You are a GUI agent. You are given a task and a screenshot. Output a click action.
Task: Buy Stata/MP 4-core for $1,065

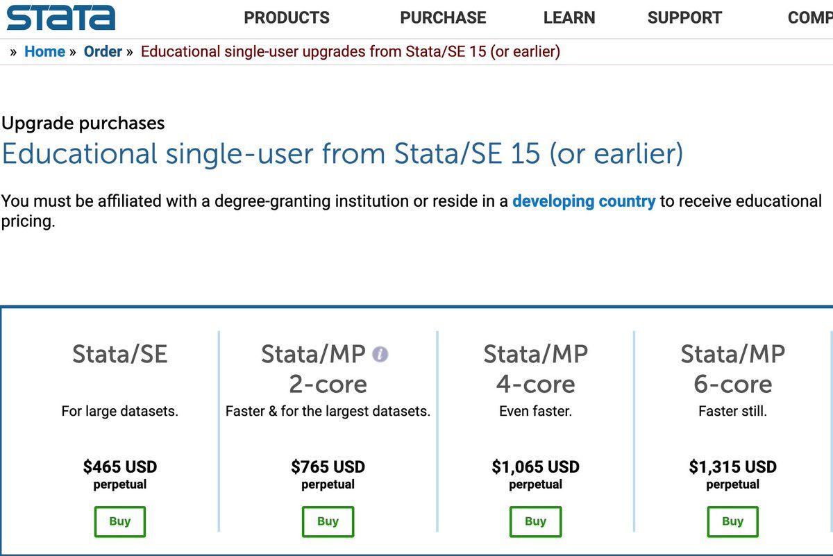(x=535, y=521)
